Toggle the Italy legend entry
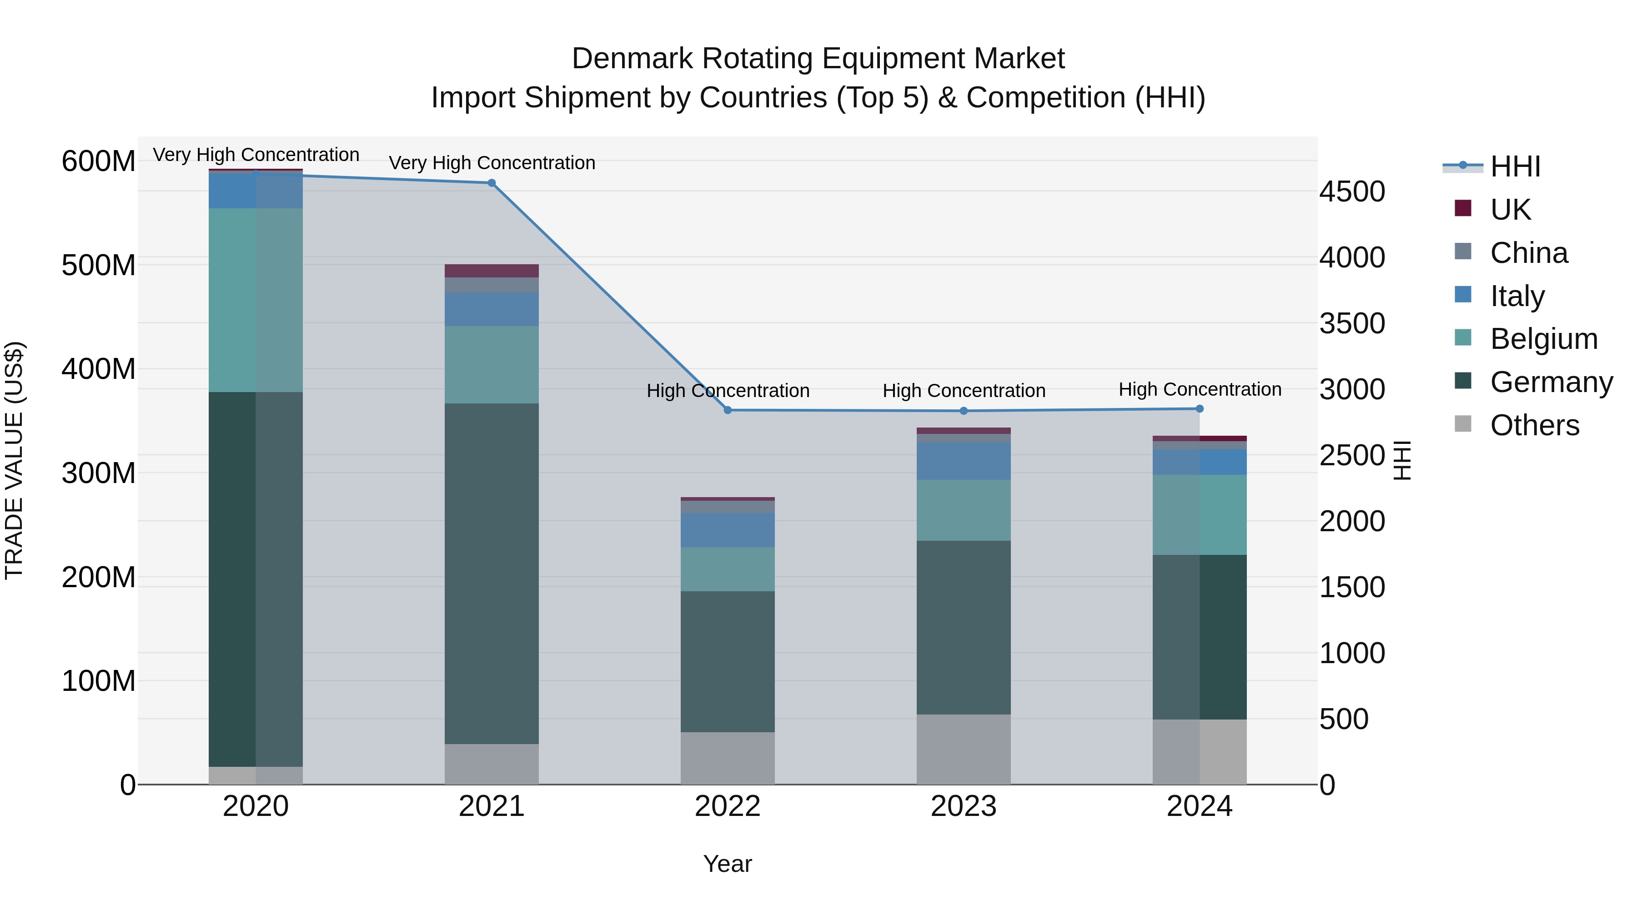This screenshot has width=1637, height=921. click(1500, 296)
